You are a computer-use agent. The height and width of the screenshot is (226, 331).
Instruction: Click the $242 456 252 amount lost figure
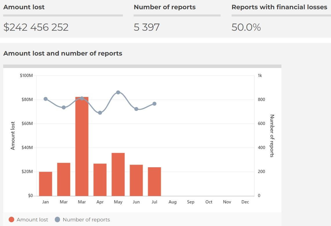tap(36, 27)
